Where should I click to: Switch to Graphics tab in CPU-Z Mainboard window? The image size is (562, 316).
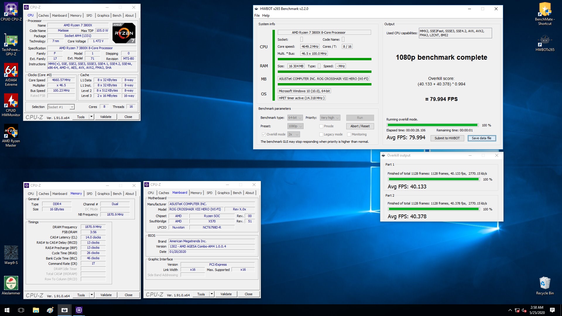point(223,193)
